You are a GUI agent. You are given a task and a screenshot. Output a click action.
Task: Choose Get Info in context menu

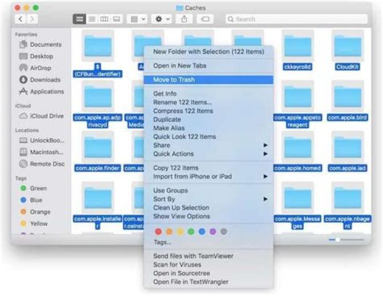(209, 94)
